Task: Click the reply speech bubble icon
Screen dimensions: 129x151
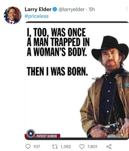Action: point(28,146)
